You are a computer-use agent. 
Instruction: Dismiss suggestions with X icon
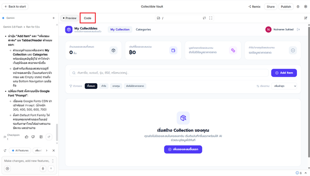pos(53,150)
